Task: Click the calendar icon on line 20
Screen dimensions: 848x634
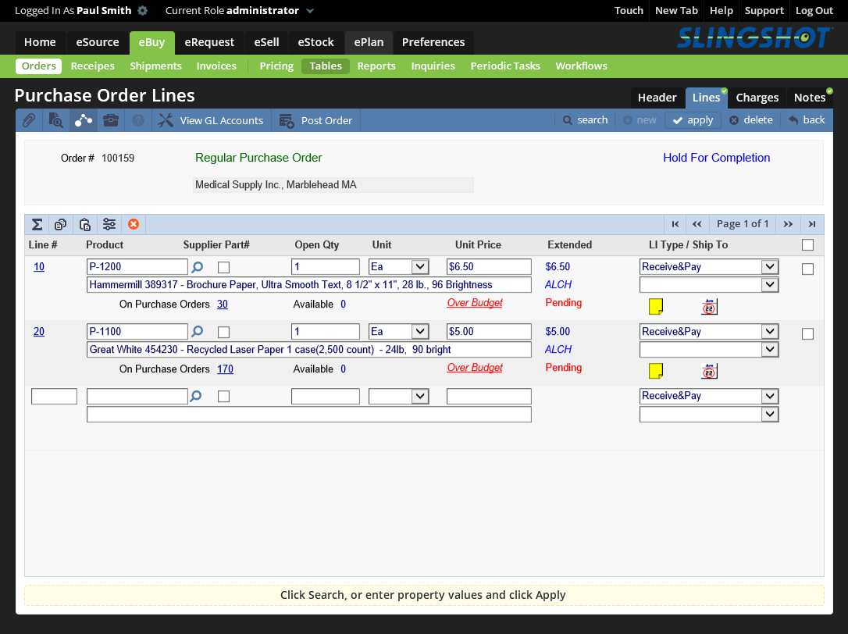Action: click(x=709, y=372)
